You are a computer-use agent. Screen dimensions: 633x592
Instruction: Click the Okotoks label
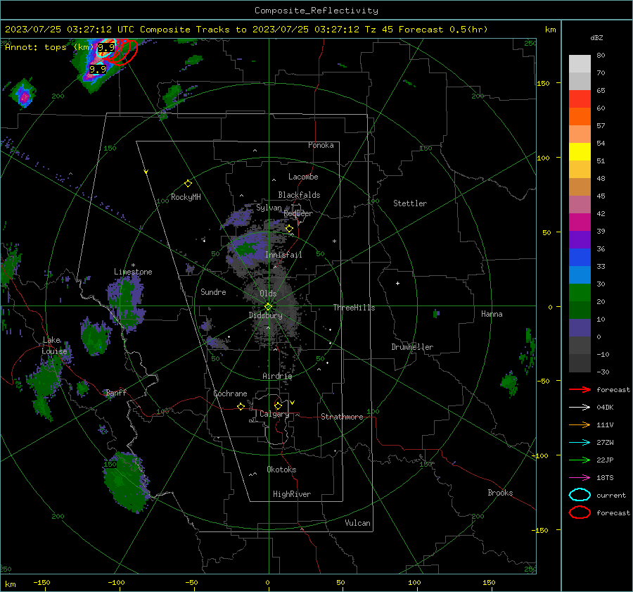coord(281,470)
